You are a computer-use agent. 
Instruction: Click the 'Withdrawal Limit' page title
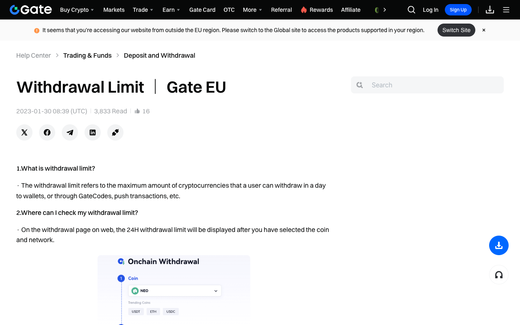80,87
